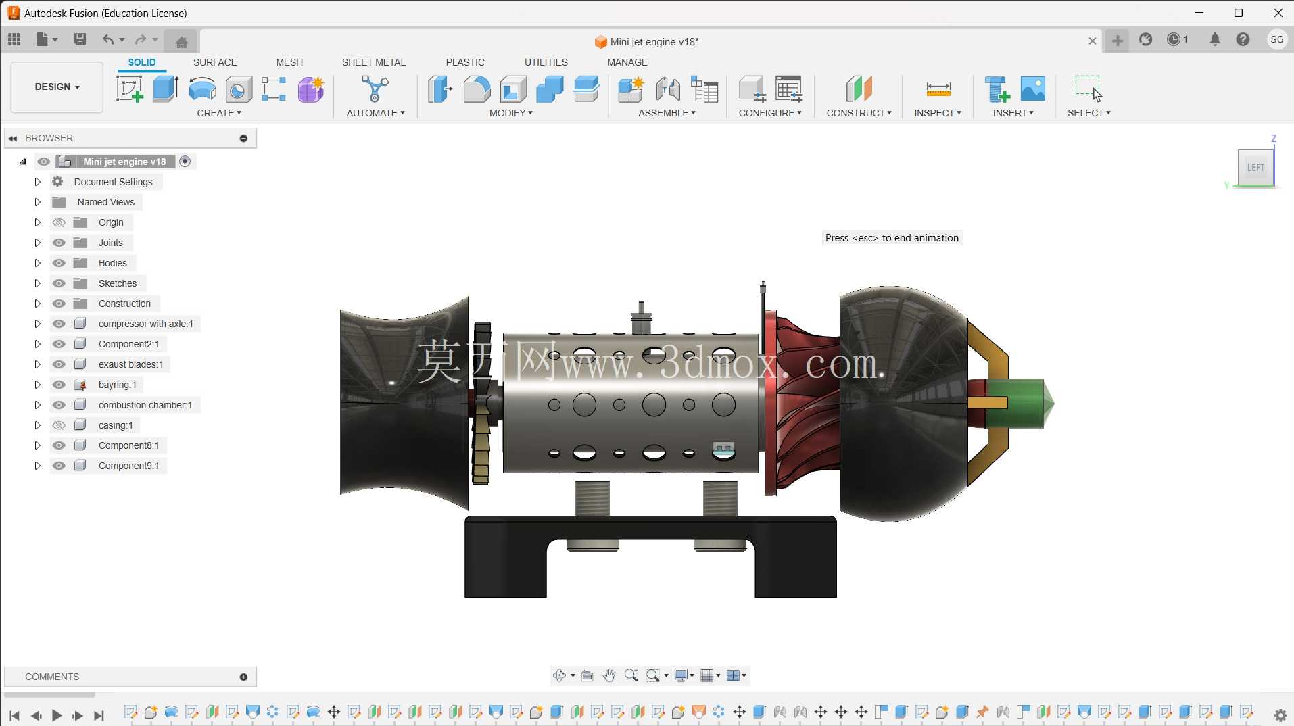1294x726 pixels.
Task: Play the timeline animation
Action: (x=57, y=715)
